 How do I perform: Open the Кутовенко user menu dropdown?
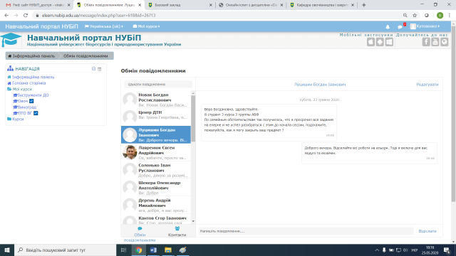click(x=425, y=26)
